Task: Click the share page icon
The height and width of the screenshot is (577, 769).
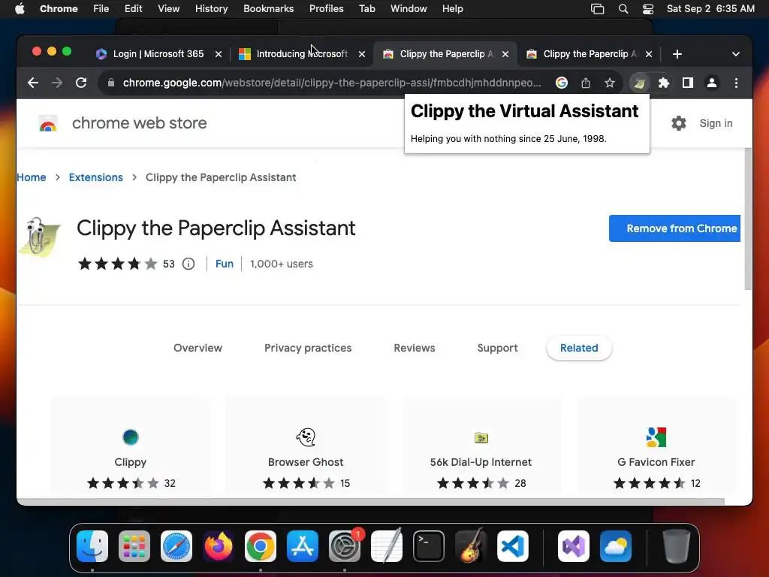Action: click(586, 83)
